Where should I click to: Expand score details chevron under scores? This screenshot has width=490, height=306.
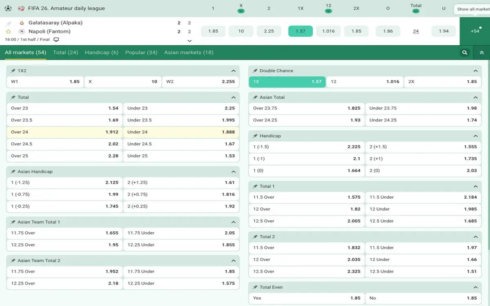[189, 41]
